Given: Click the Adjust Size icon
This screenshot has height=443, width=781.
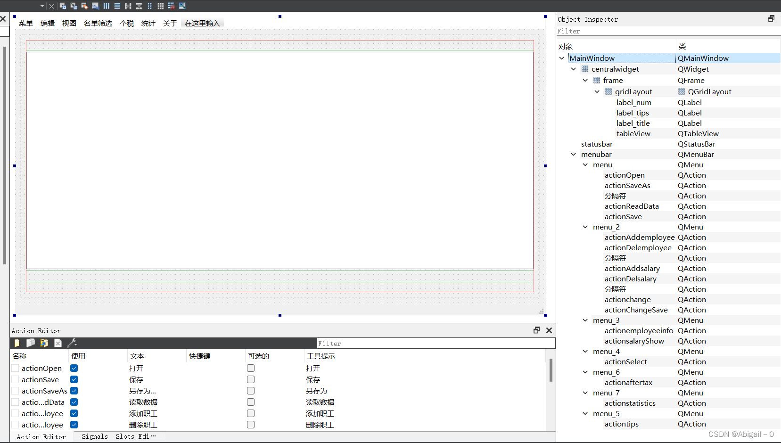Looking at the screenshot, I should [x=182, y=6].
